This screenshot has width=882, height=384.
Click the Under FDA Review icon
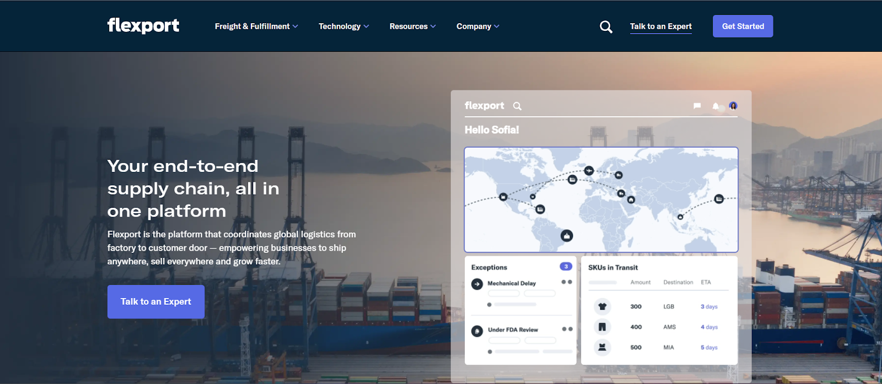click(477, 331)
